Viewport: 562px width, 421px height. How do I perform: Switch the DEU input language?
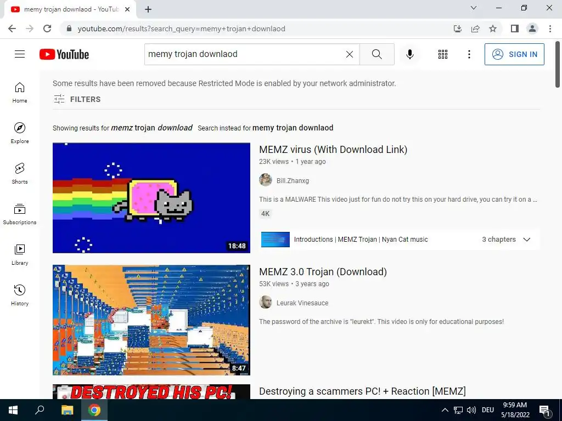(x=488, y=410)
